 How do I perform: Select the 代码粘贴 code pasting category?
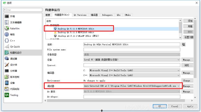coord(23,89)
